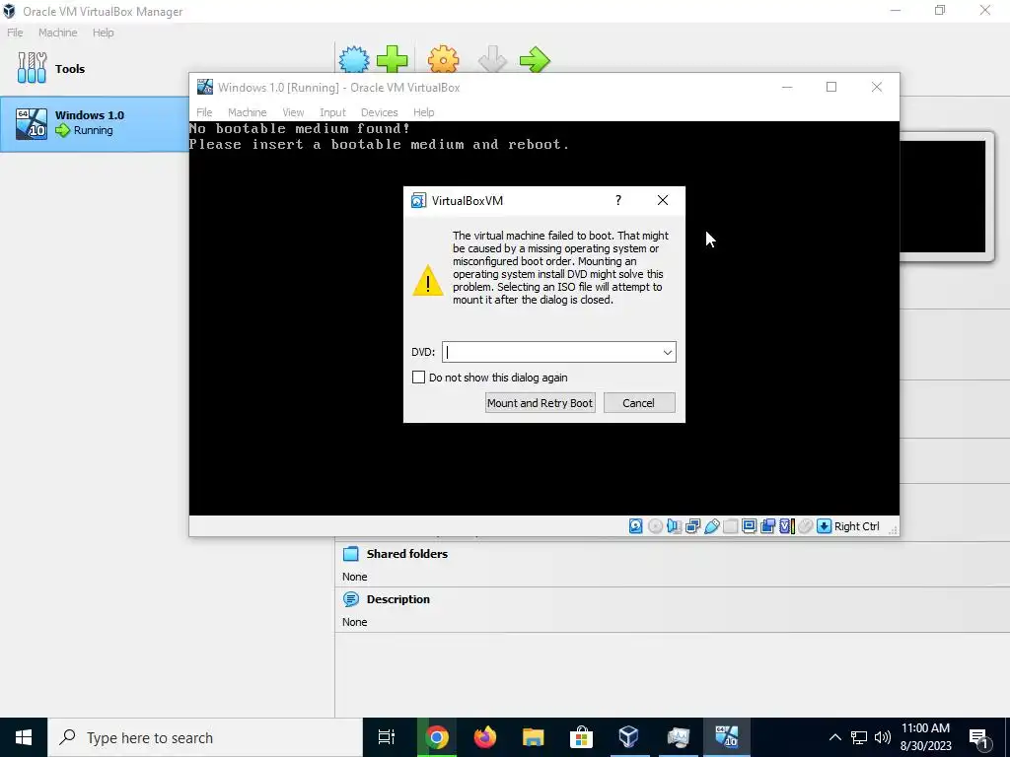The height and width of the screenshot is (757, 1010).
Task: Open VM Settings via orange gear icon
Action: click(x=443, y=60)
